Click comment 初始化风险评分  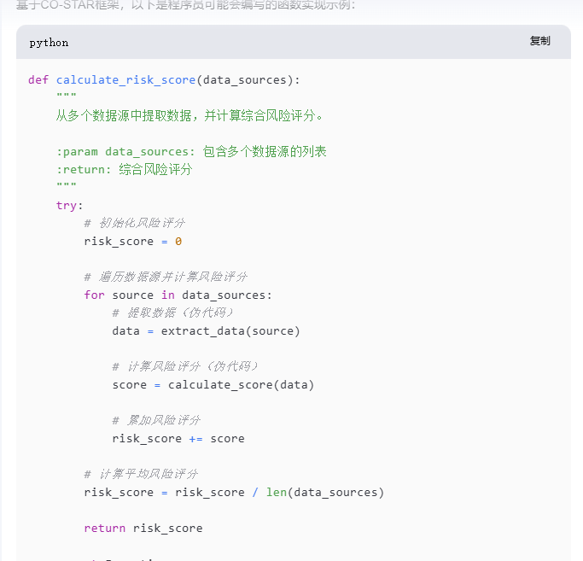[134, 223]
